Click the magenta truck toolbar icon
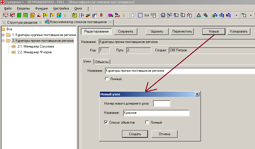This screenshot has height=149, width=255. point(111,15)
